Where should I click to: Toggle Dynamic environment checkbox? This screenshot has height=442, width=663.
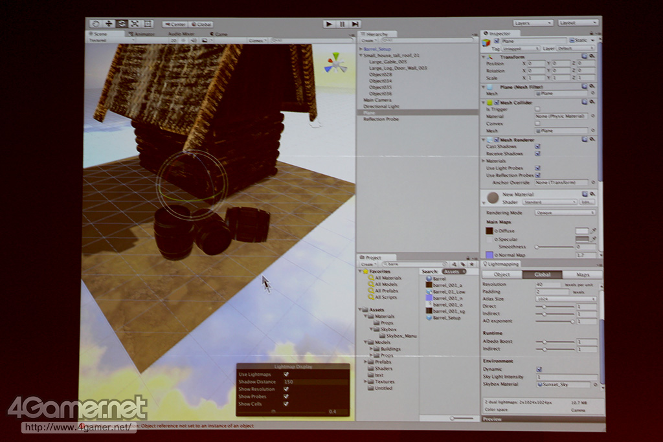click(x=539, y=369)
